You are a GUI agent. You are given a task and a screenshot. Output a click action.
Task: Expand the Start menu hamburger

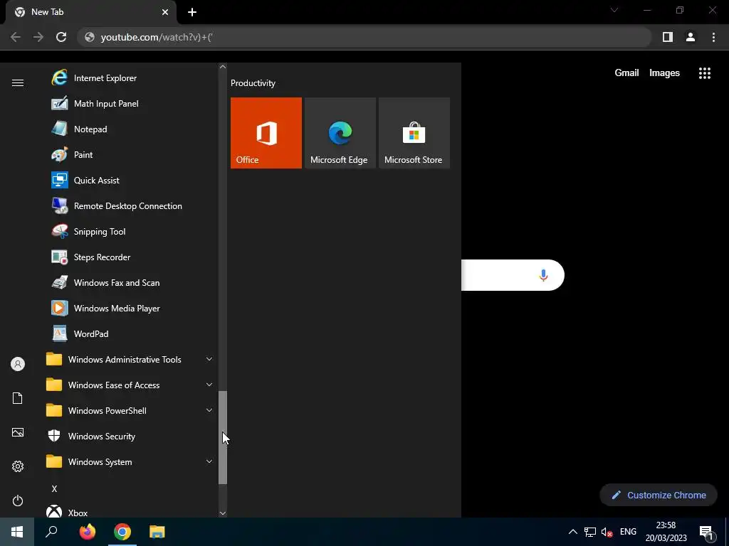click(18, 82)
